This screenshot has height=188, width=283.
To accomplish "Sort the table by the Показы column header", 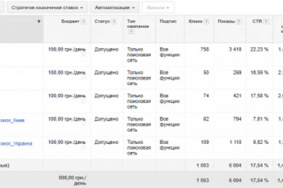I will pos(226,22).
